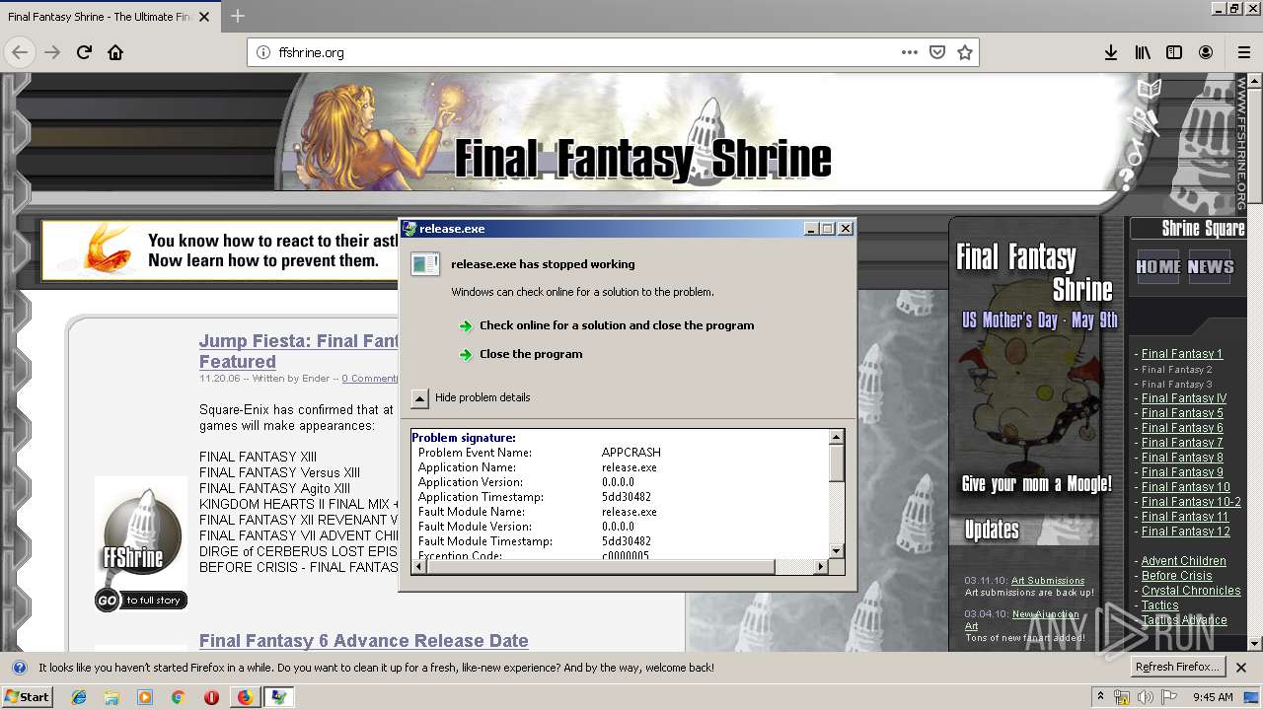The image size is (1263, 710).
Task: Click volume speaker icon in system tray
Action: click(1146, 697)
